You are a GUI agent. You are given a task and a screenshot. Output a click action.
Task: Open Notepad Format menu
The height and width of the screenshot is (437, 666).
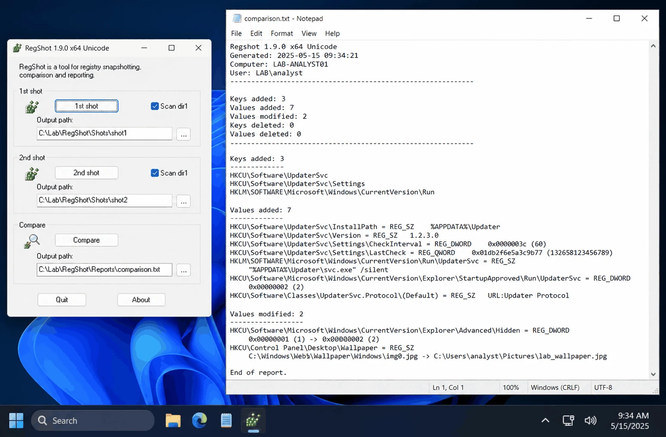point(282,34)
